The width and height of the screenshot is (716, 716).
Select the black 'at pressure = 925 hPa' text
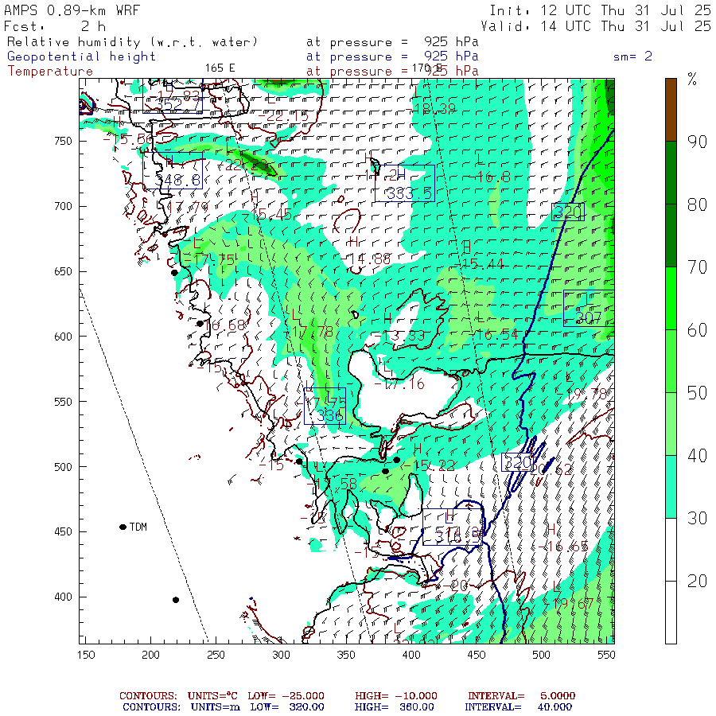392,42
